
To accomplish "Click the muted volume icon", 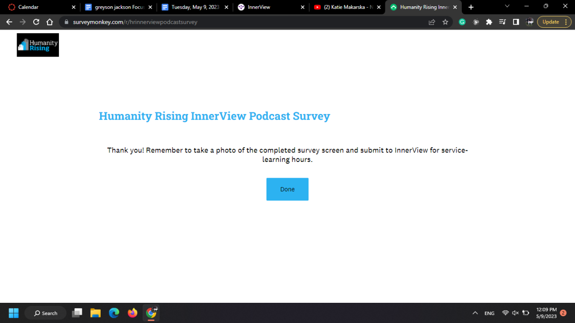I will [515, 313].
